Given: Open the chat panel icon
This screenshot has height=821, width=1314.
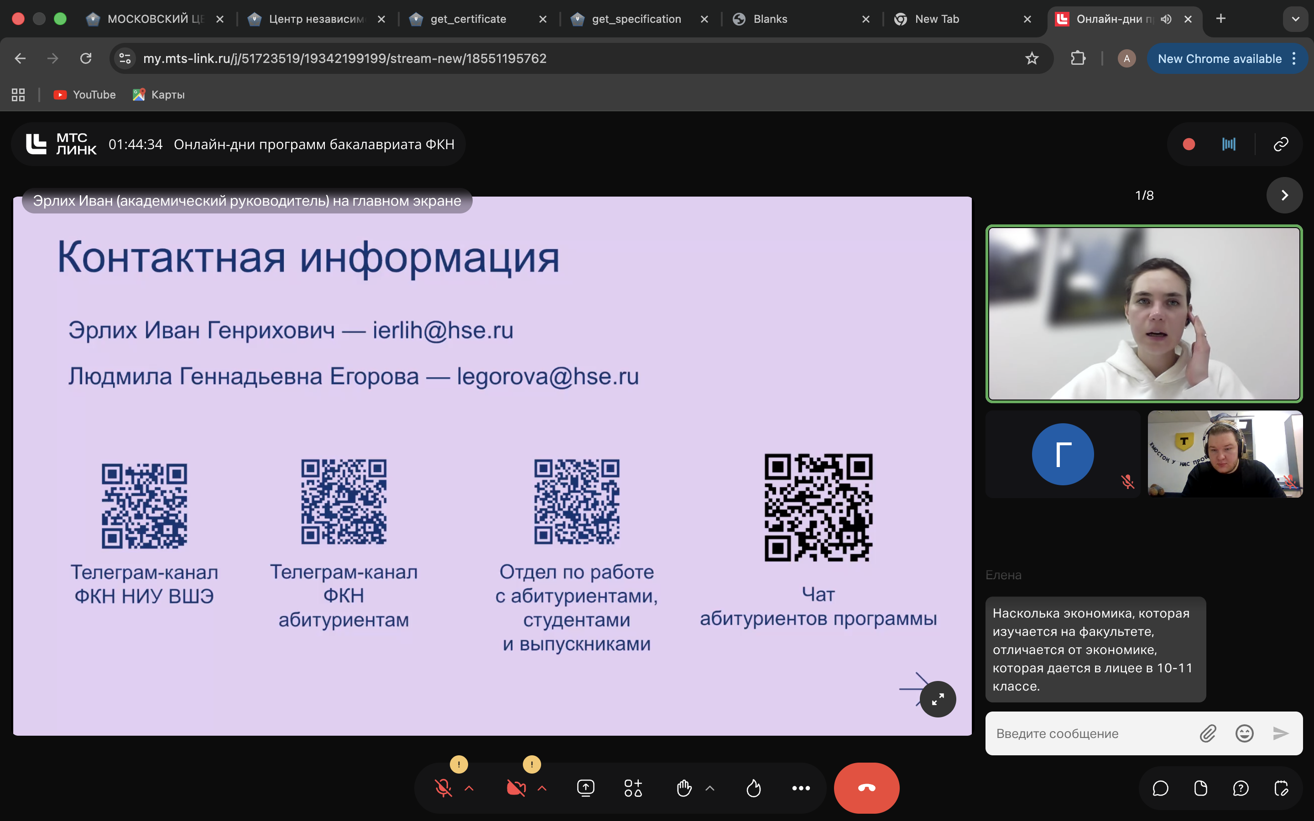Looking at the screenshot, I should click(1160, 788).
